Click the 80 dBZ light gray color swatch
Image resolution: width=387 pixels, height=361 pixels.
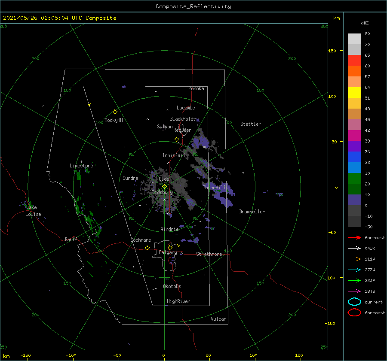354,39
